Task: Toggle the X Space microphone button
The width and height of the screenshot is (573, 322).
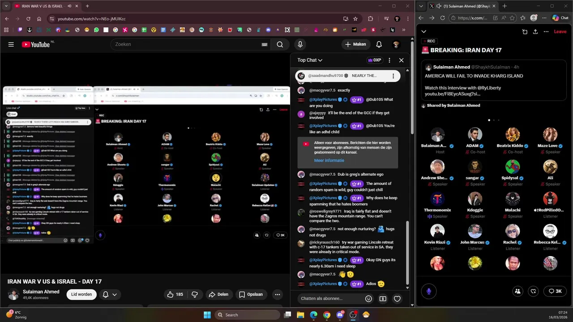Action: (x=428, y=291)
